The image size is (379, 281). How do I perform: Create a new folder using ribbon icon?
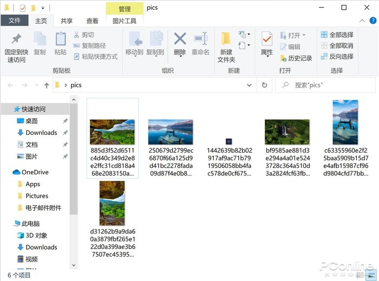pos(226,40)
